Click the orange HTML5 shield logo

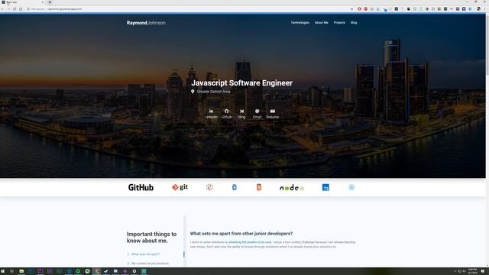point(259,187)
